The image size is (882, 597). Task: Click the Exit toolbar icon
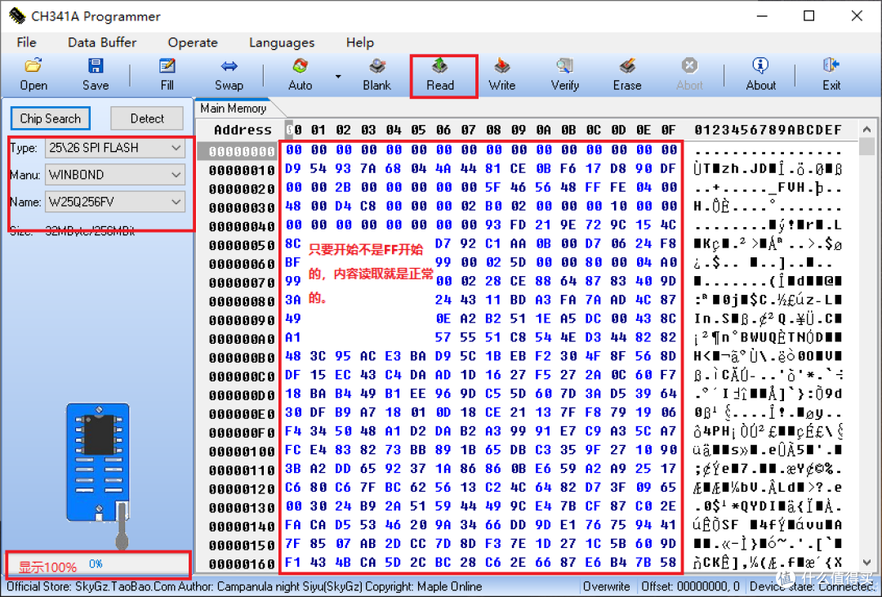pyautogui.click(x=831, y=74)
